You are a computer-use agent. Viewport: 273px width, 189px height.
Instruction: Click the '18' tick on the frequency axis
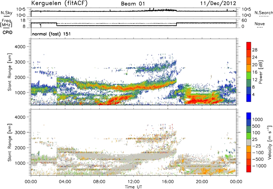23,20
